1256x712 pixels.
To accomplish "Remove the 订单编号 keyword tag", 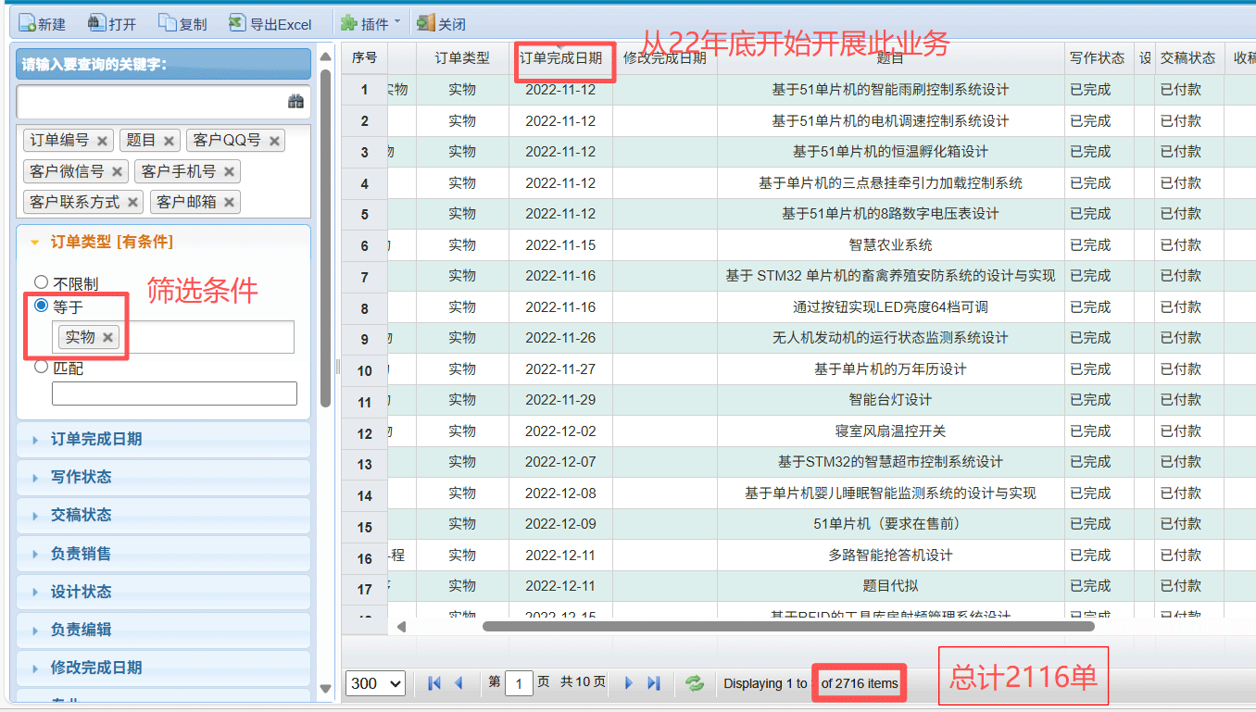I will 102,141.
